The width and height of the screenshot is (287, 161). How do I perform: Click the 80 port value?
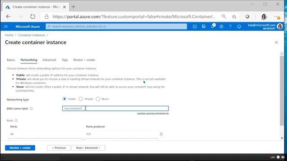click(12, 134)
